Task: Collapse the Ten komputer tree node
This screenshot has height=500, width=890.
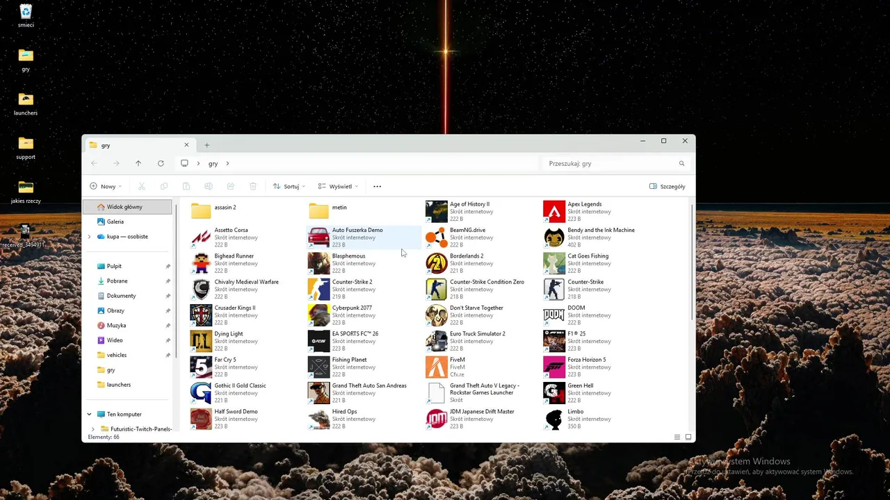Action: pos(89,415)
